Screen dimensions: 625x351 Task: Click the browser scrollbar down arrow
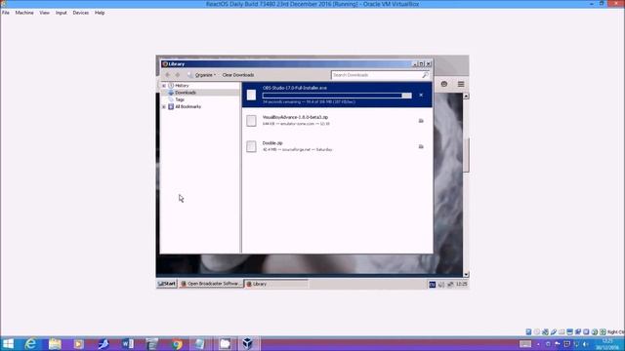coord(466,275)
